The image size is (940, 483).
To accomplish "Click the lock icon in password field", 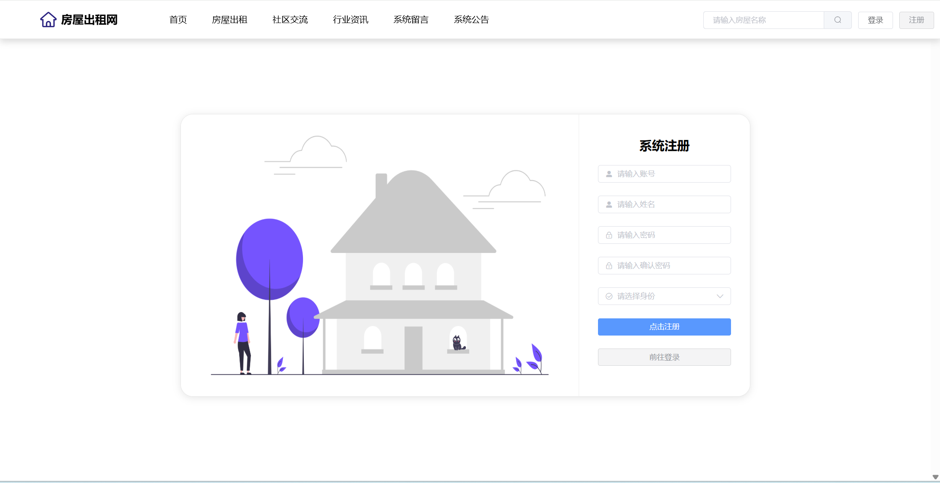I will (x=609, y=235).
